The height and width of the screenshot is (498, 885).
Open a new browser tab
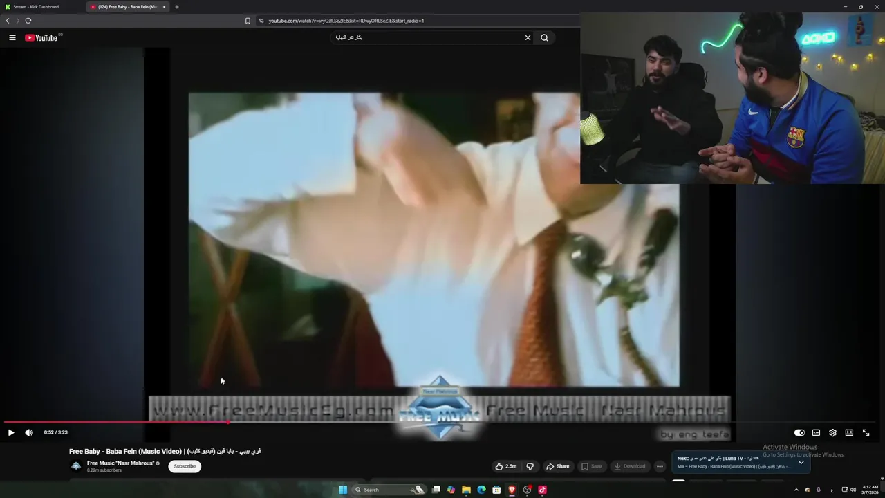click(176, 7)
